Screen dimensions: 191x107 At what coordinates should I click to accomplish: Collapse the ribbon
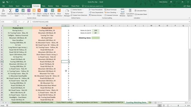click(189, 18)
